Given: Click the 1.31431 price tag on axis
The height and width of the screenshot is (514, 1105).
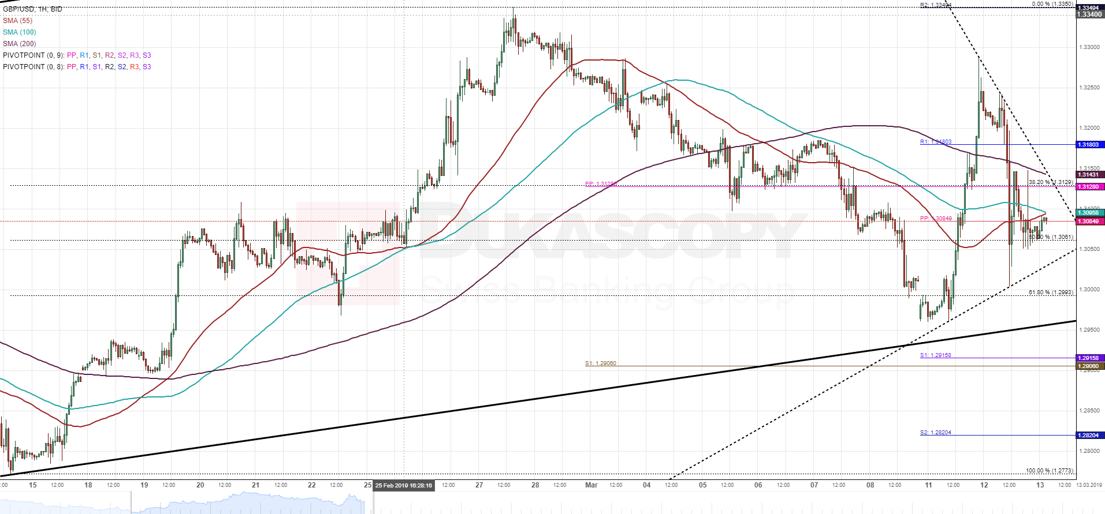Looking at the screenshot, I should [x=1089, y=175].
